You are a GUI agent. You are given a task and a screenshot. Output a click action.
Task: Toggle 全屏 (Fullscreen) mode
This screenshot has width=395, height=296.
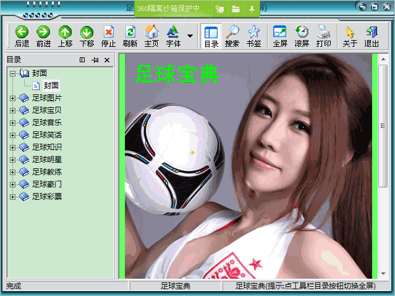click(x=280, y=32)
